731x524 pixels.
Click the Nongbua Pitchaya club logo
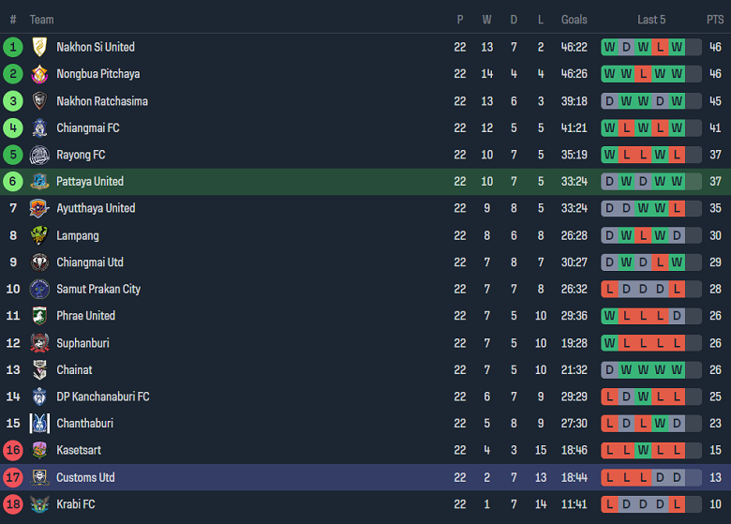click(39, 74)
